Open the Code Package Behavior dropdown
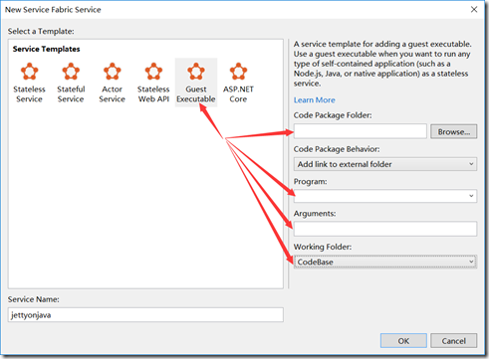 (x=385, y=164)
